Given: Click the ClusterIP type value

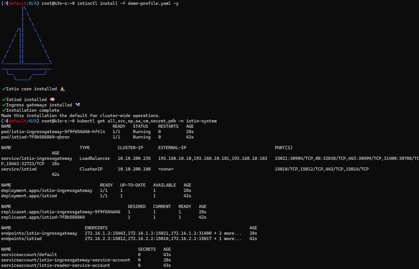Looking at the screenshot, I should click(x=91, y=169).
